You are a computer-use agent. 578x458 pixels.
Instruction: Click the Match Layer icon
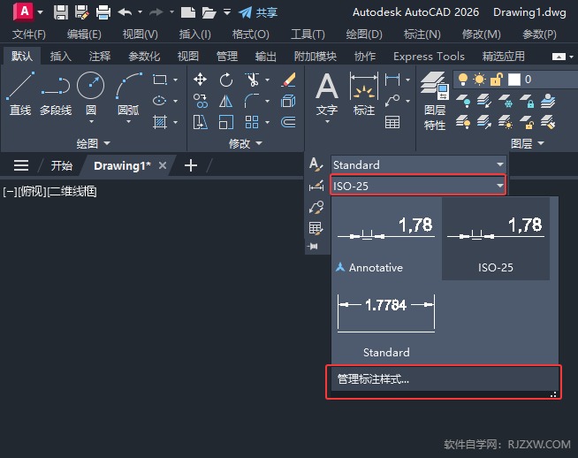548,122
